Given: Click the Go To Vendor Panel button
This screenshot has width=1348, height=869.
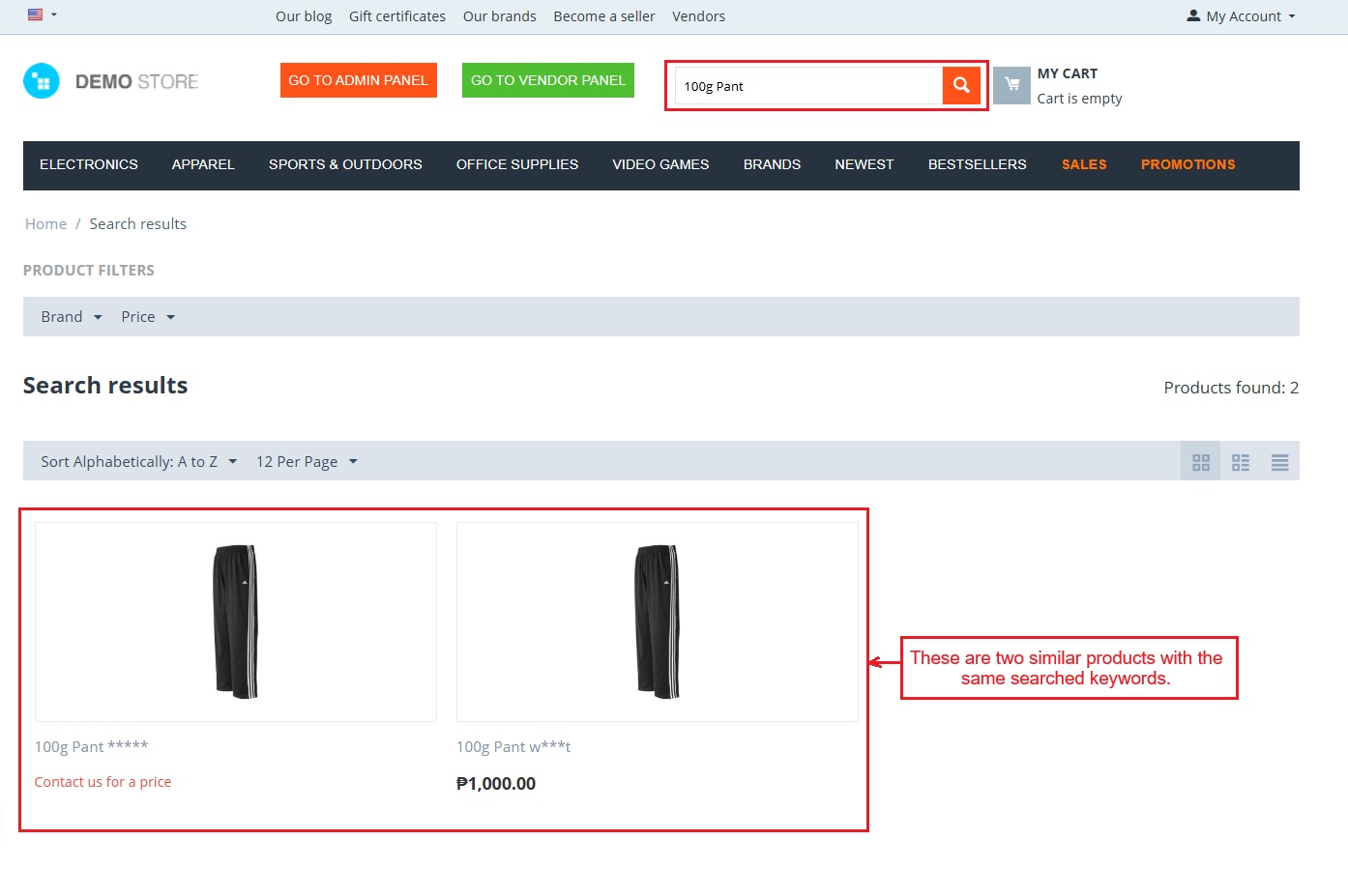Looking at the screenshot, I should click(x=547, y=80).
